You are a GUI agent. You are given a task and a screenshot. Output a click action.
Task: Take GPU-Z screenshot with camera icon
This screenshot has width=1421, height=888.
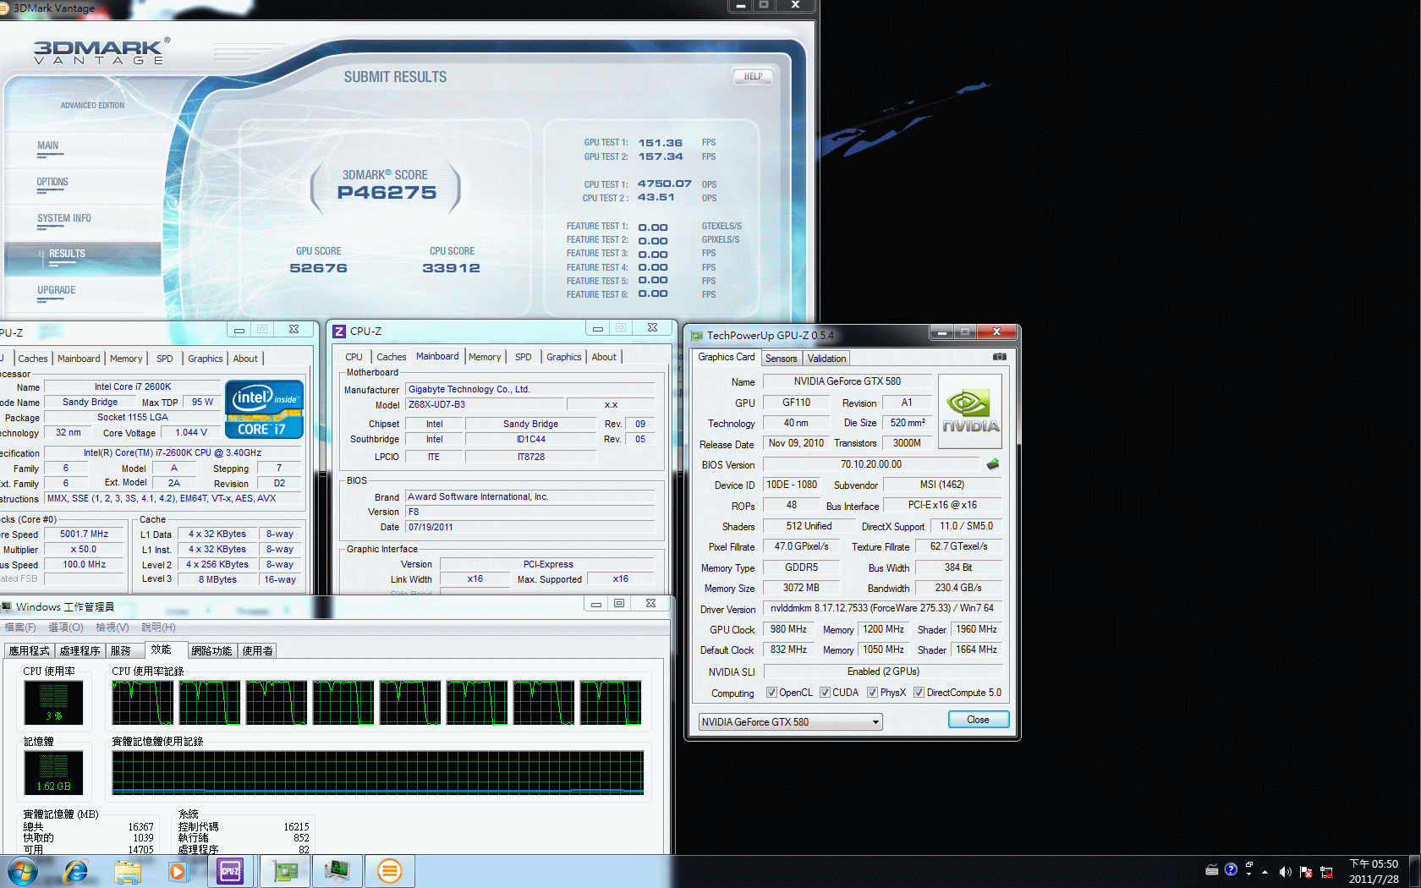click(x=999, y=357)
